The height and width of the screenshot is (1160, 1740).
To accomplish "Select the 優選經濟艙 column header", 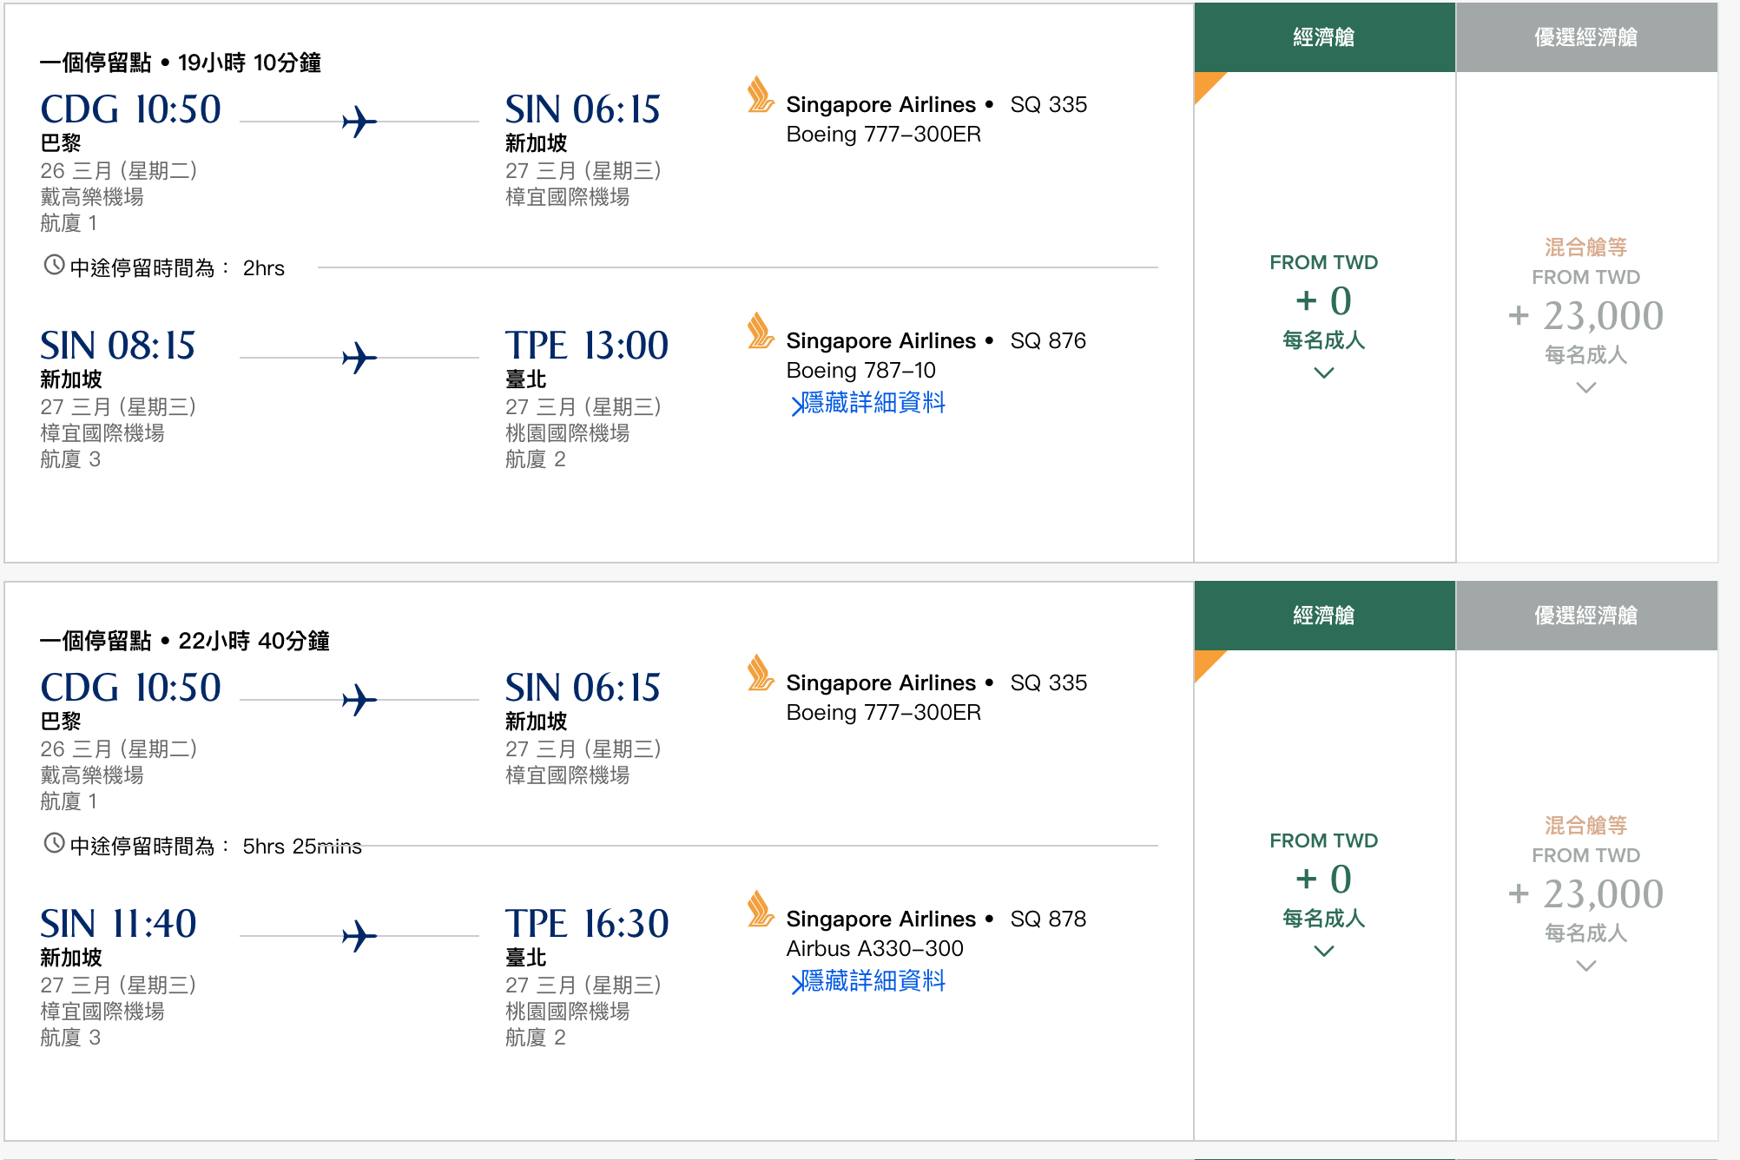I will coord(1585,36).
